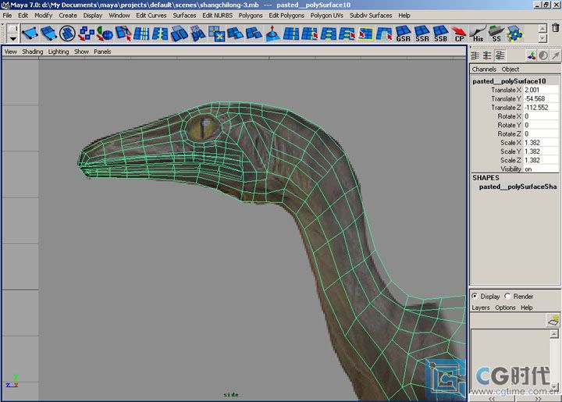Click the circled polygon grid shelf icon
The width and height of the screenshot is (562, 402).
point(67,34)
